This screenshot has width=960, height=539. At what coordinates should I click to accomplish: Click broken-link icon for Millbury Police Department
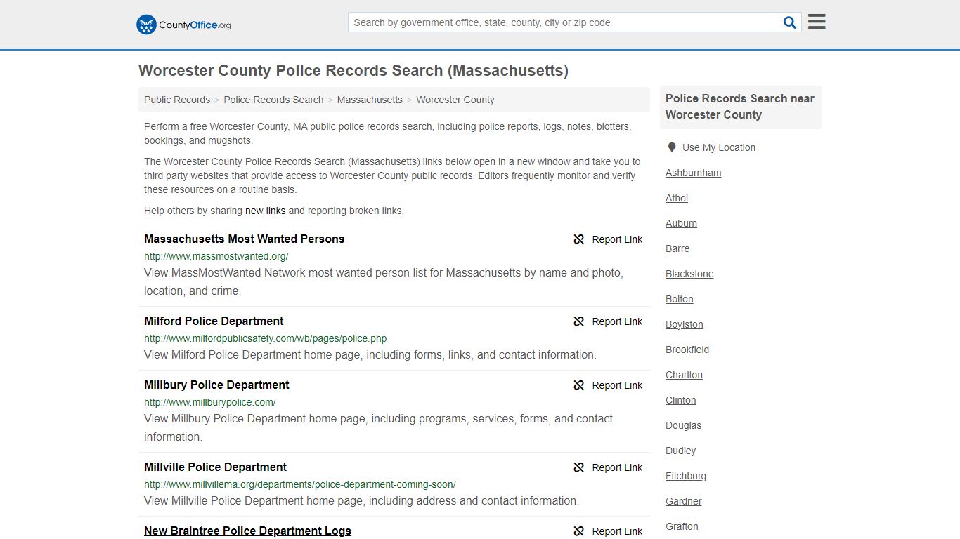[x=579, y=385]
